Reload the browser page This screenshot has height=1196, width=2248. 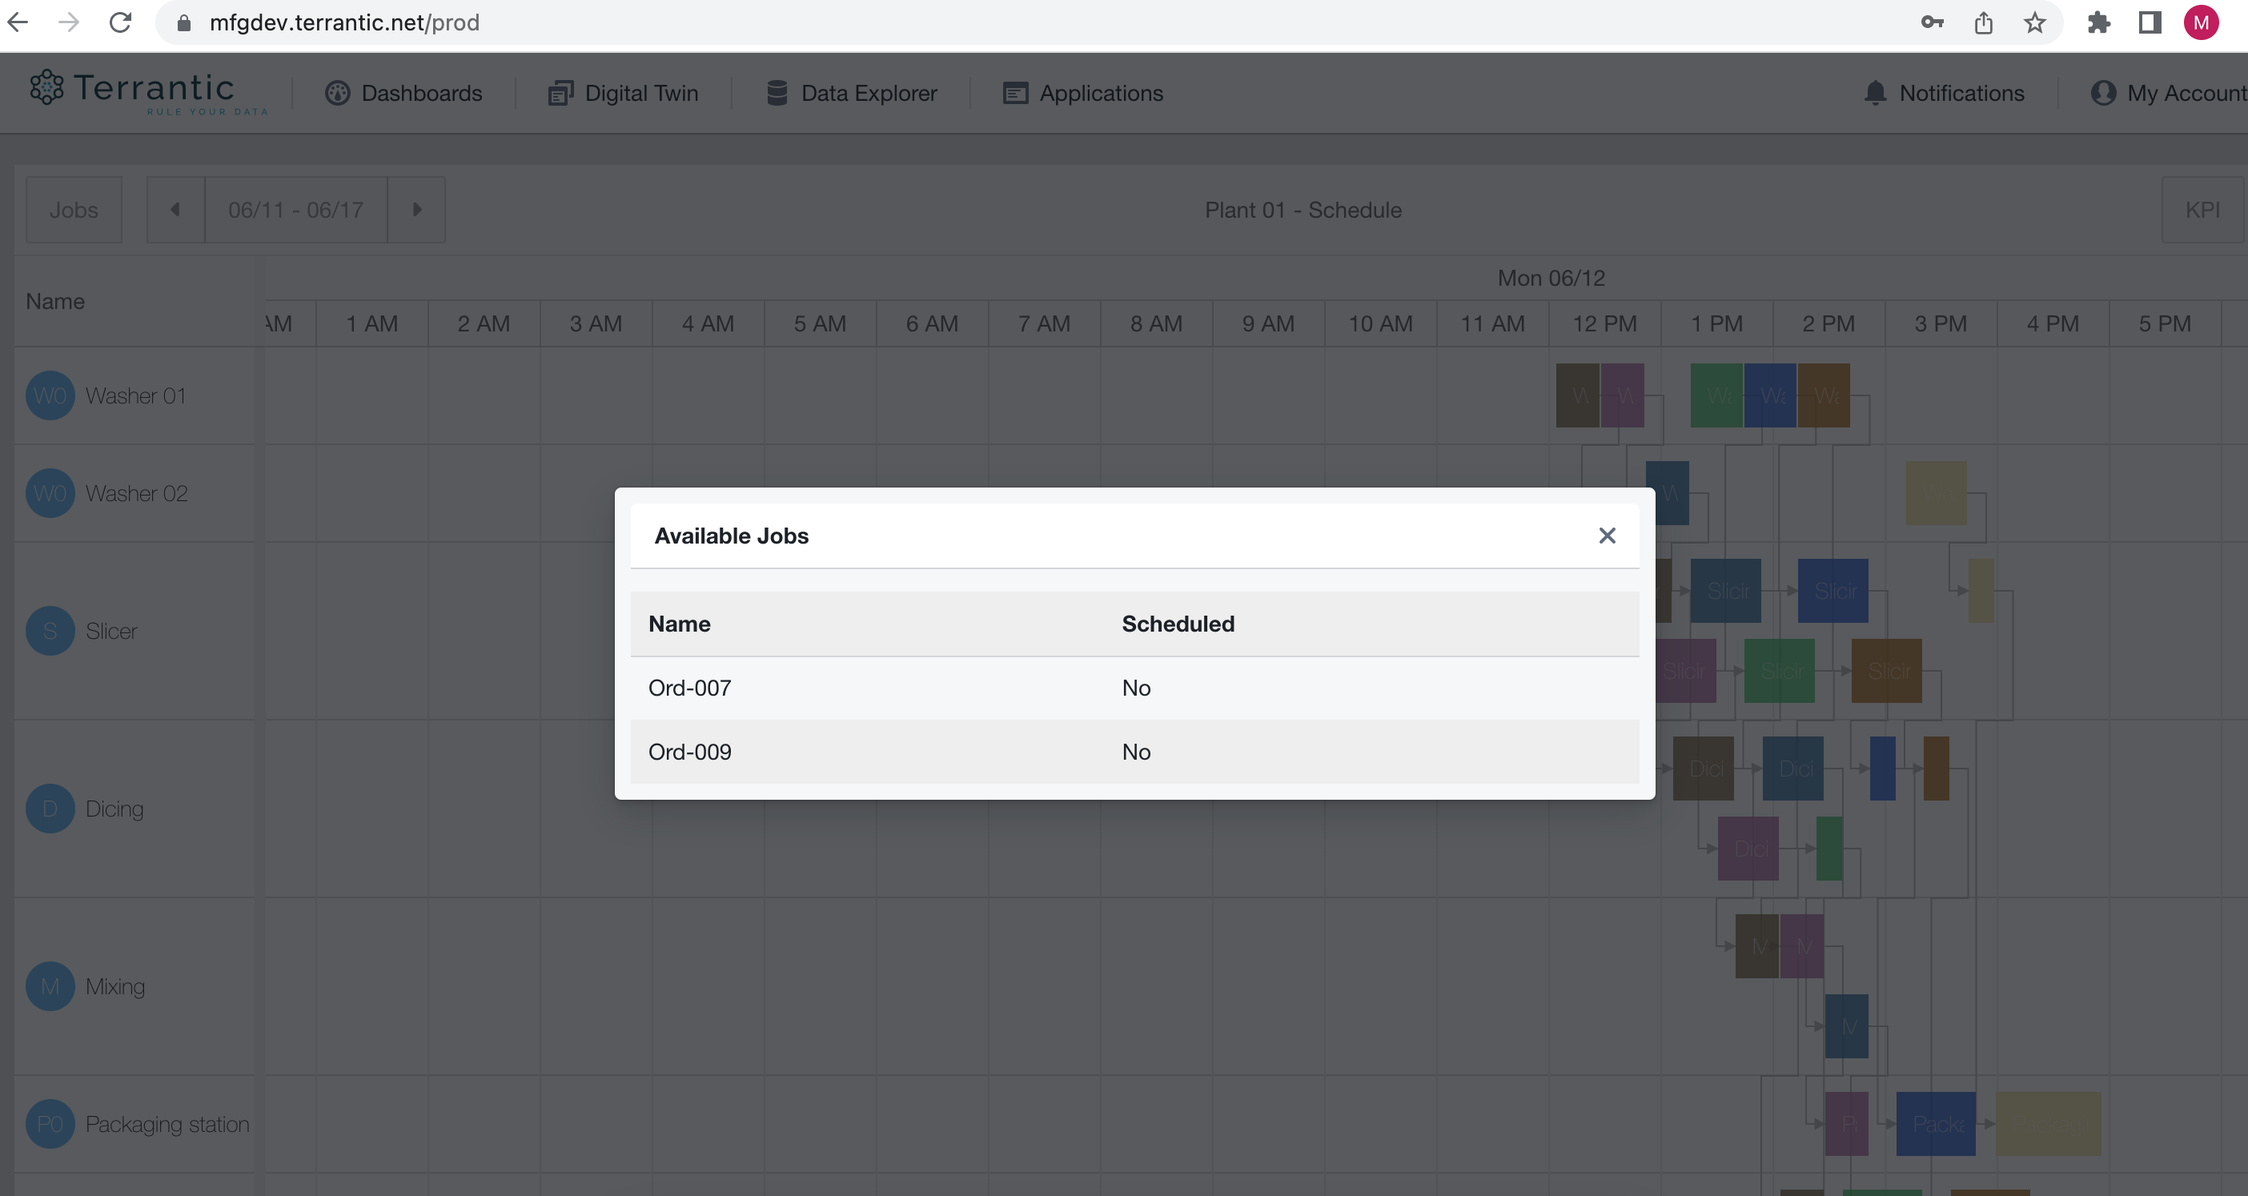coord(120,22)
